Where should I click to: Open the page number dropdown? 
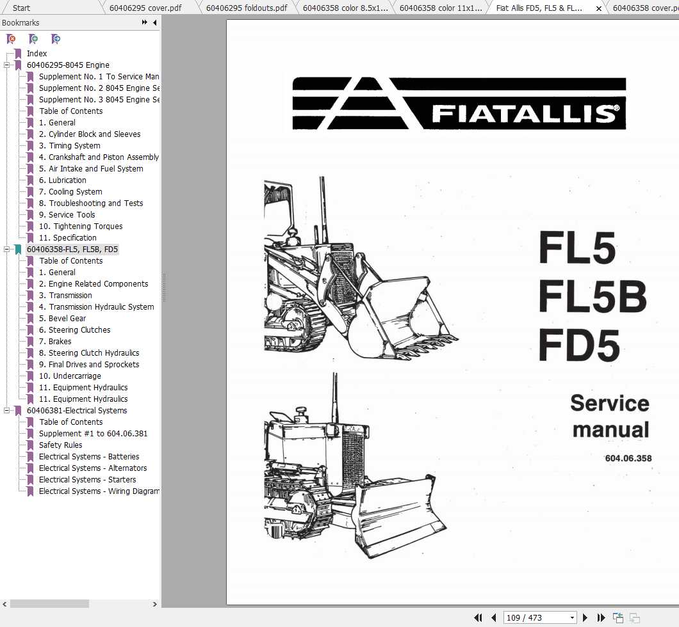pyautogui.click(x=572, y=617)
